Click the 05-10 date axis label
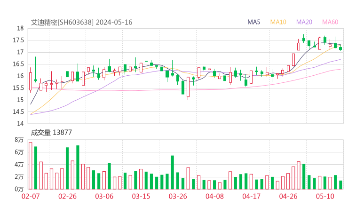 point(325,196)
